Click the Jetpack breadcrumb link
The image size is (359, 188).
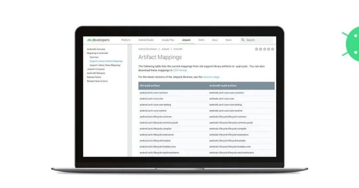pyautogui.click(x=165, y=49)
